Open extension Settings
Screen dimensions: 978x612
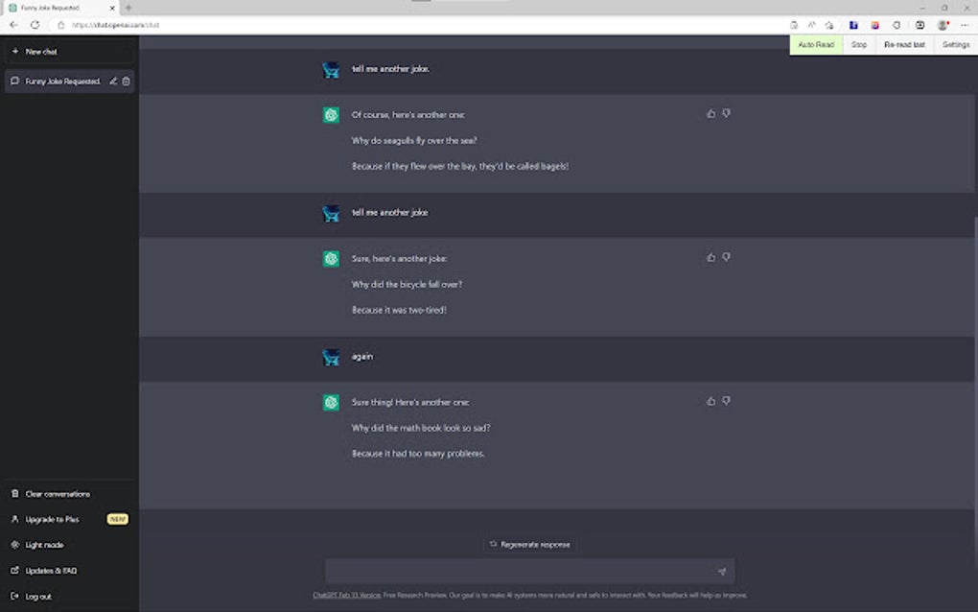click(955, 44)
